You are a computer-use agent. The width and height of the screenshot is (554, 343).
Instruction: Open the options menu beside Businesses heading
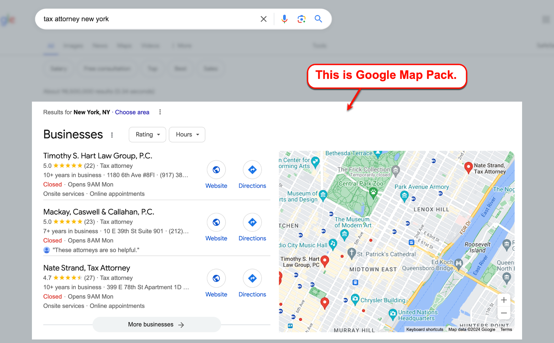point(112,135)
